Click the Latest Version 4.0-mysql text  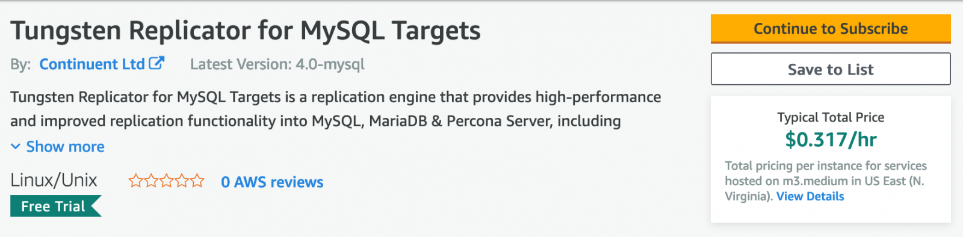(277, 64)
